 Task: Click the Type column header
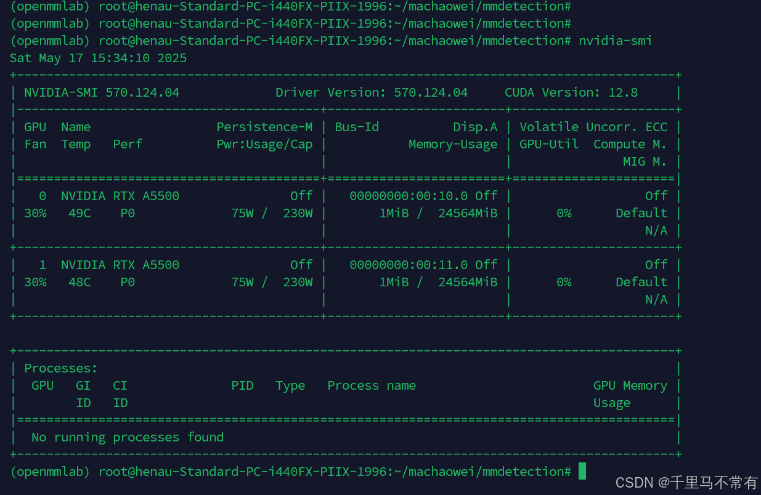pyautogui.click(x=290, y=385)
